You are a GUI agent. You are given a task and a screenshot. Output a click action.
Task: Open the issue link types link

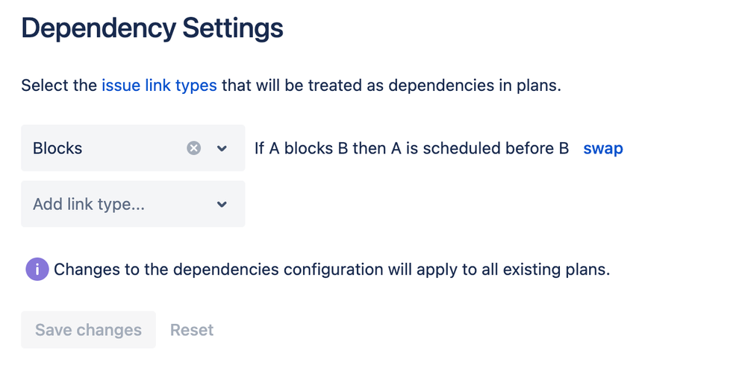point(159,86)
